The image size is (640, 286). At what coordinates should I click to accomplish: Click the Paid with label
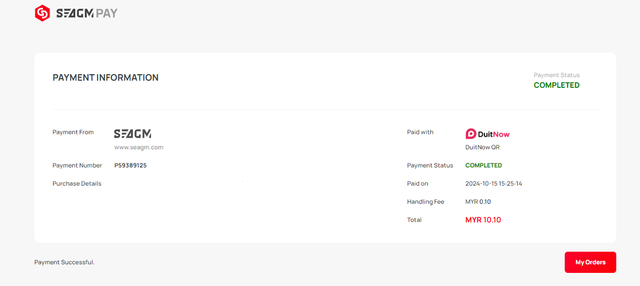(420, 132)
